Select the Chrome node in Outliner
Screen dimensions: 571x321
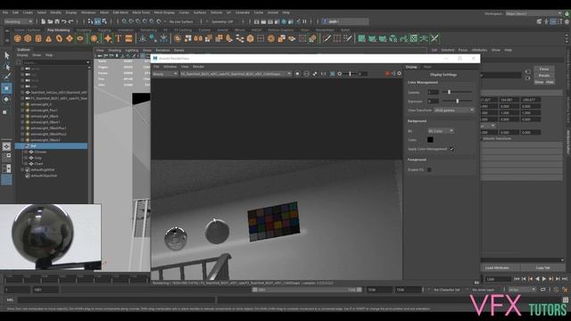click(40, 152)
